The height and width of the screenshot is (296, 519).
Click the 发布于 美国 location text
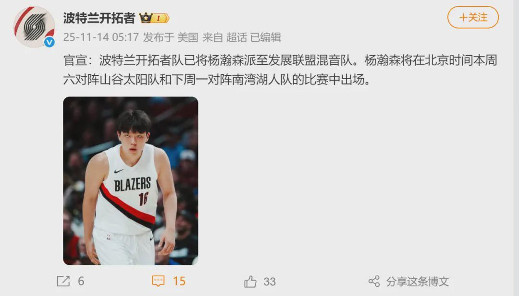click(171, 37)
